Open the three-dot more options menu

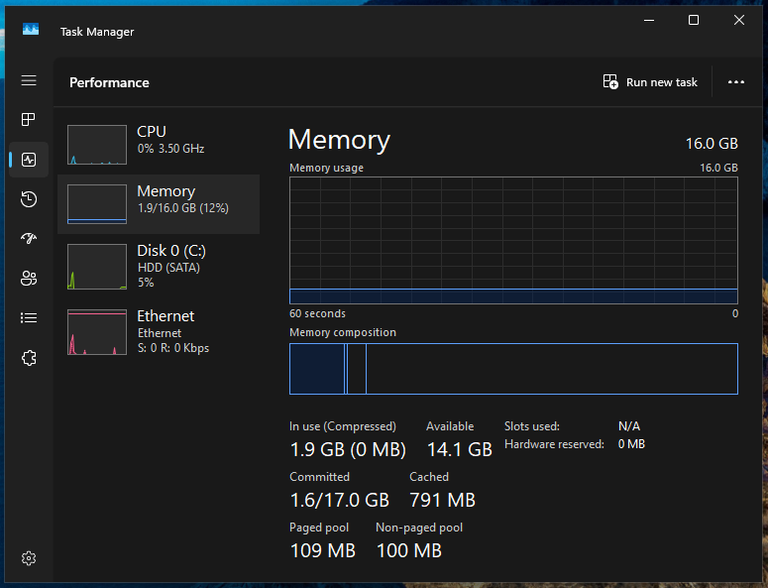tap(735, 82)
